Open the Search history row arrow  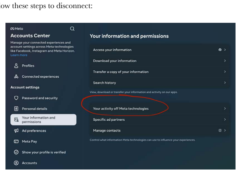pyautogui.click(x=225, y=83)
